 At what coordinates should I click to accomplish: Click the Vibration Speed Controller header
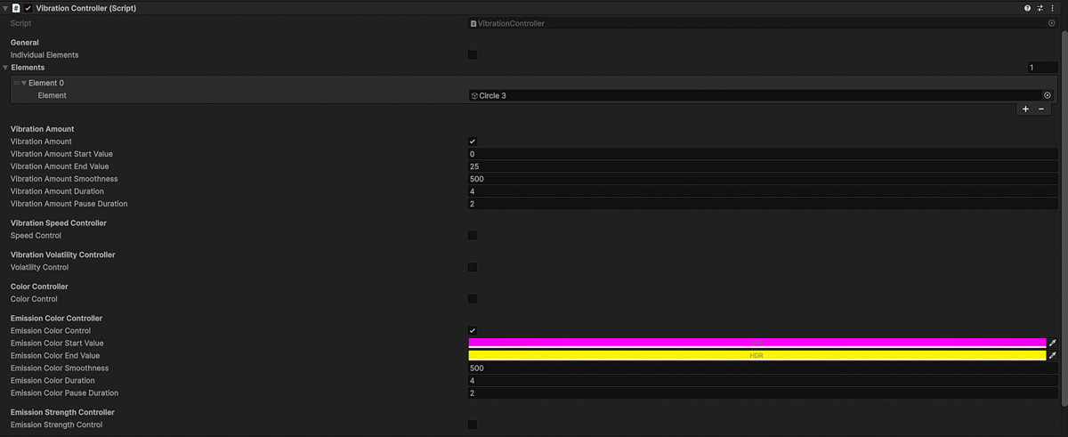click(59, 223)
